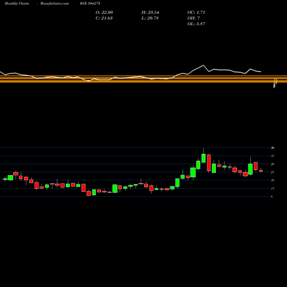Click the price axis label 11

(x=273, y=188)
